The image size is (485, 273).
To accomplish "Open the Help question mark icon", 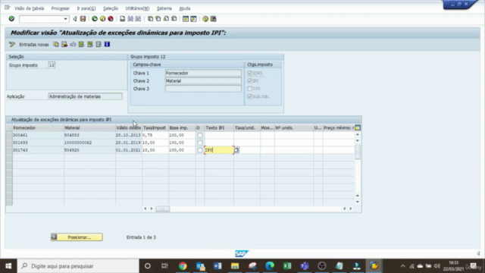I will (205, 19).
